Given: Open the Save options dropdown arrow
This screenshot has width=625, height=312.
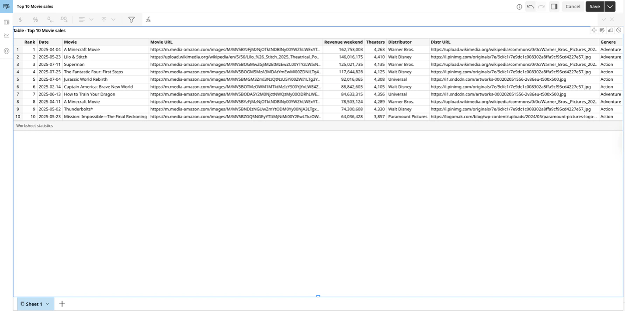Looking at the screenshot, I should click(610, 7).
